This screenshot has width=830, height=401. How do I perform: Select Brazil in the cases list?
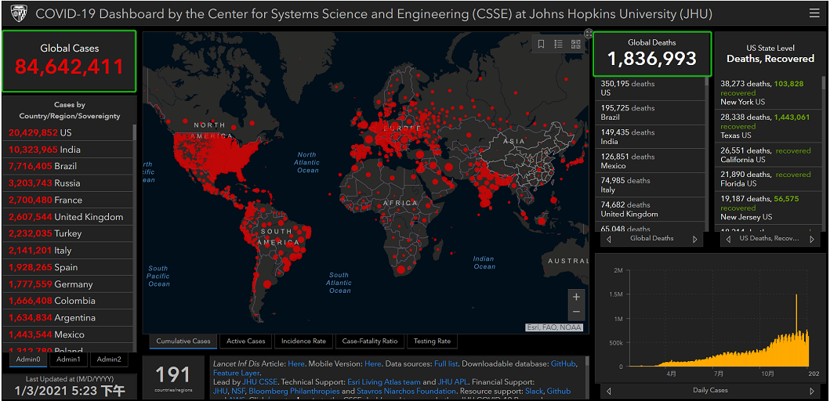[67, 166]
